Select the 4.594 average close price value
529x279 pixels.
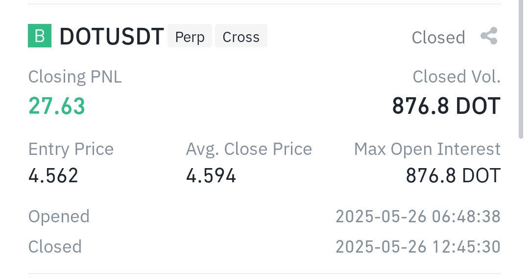tap(211, 175)
